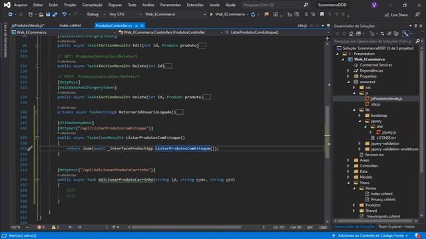Click the editor horizontal scrollbar thumb
The image size is (426, 239).
coord(186,227)
